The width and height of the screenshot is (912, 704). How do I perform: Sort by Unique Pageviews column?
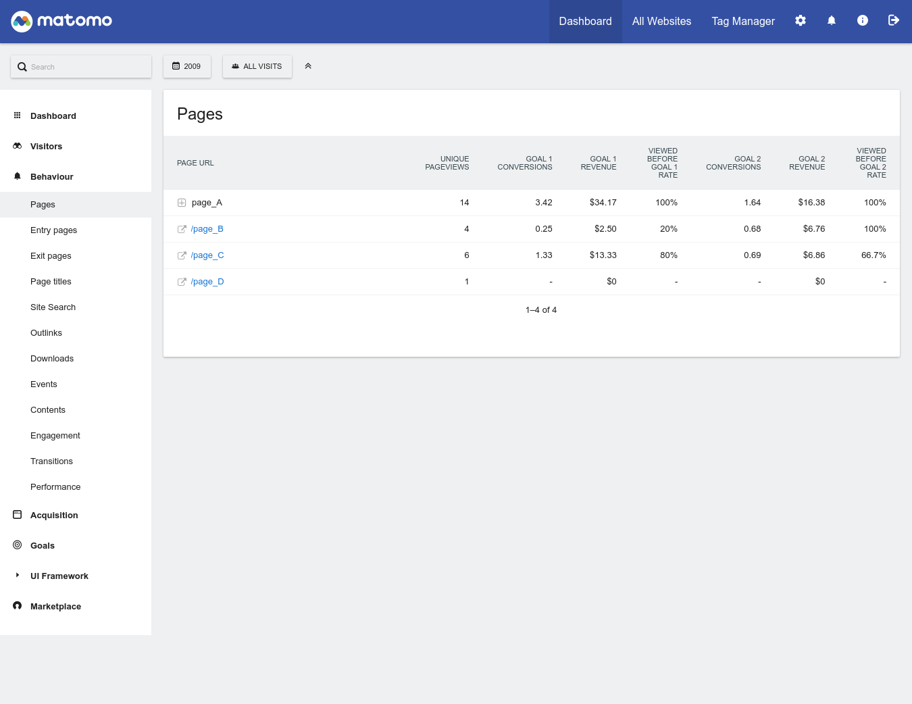pyautogui.click(x=447, y=163)
